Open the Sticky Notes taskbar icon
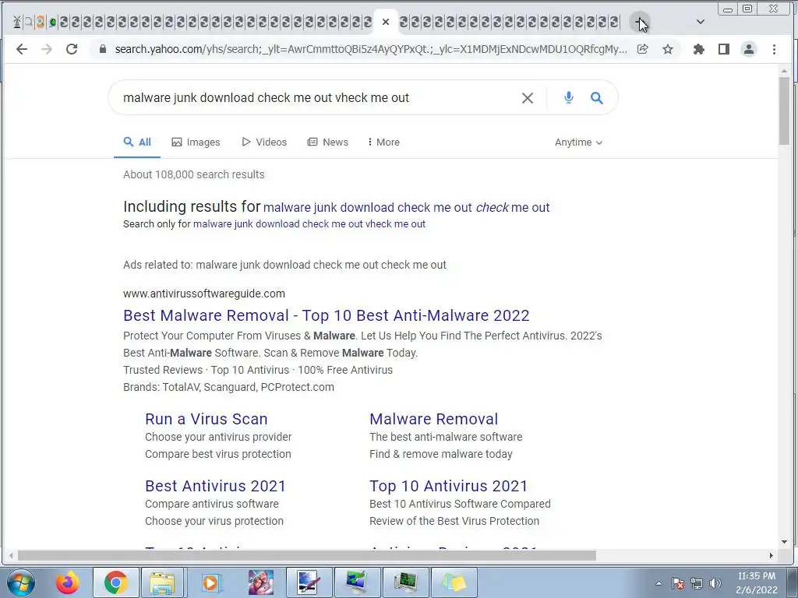The width and height of the screenshot is (798, 598). tap(454, 582)
